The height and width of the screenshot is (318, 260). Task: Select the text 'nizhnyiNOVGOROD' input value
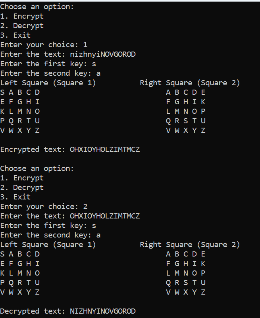click(x=103, y=54)
